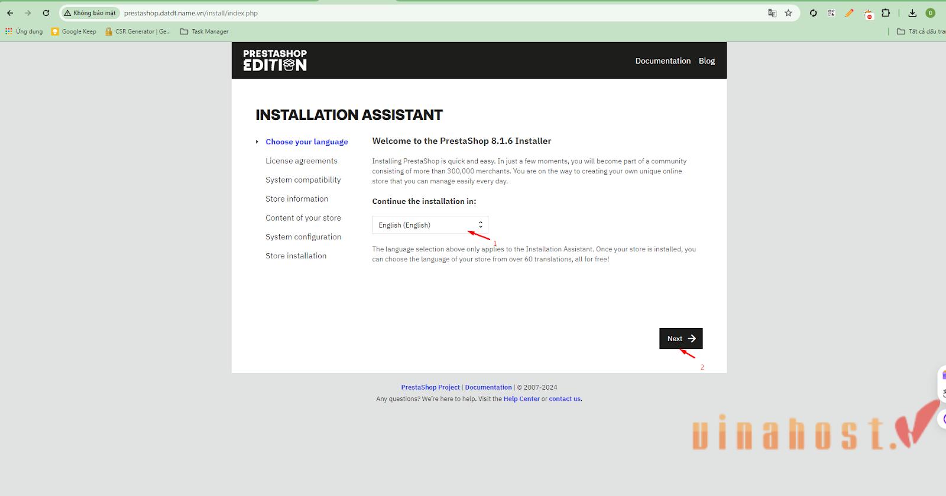Click the circular sync arrows extension icon
The image size is (946, 496).
[814, 13]
